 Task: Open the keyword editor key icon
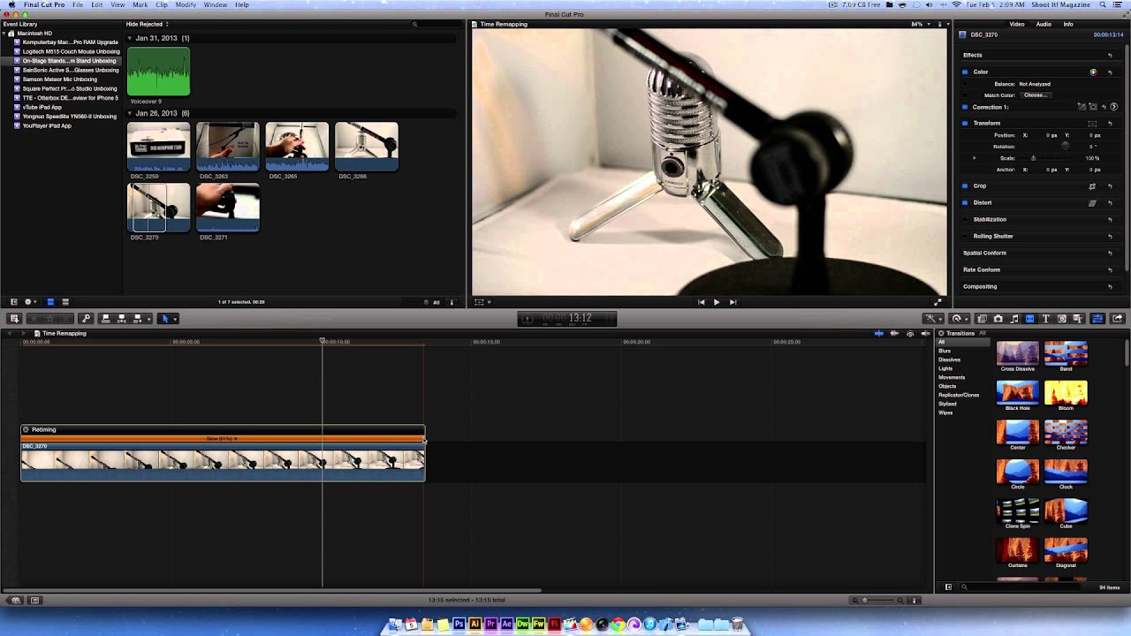86,319
